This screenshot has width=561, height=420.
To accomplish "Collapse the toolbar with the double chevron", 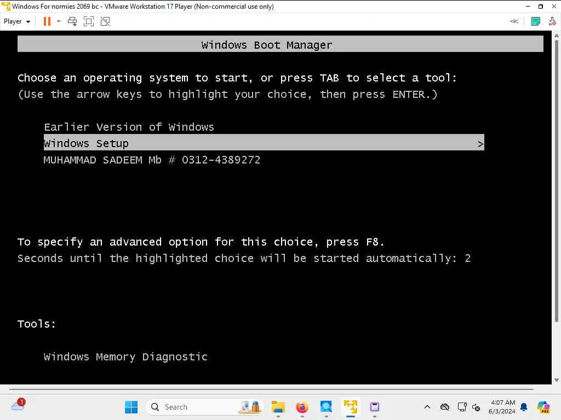I will [x=514, y=21].
